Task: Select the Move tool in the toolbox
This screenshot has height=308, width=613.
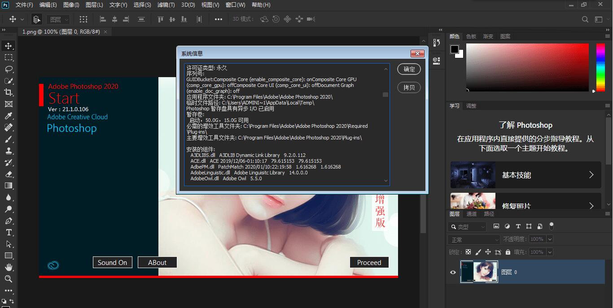Action: tap(9, 46)
